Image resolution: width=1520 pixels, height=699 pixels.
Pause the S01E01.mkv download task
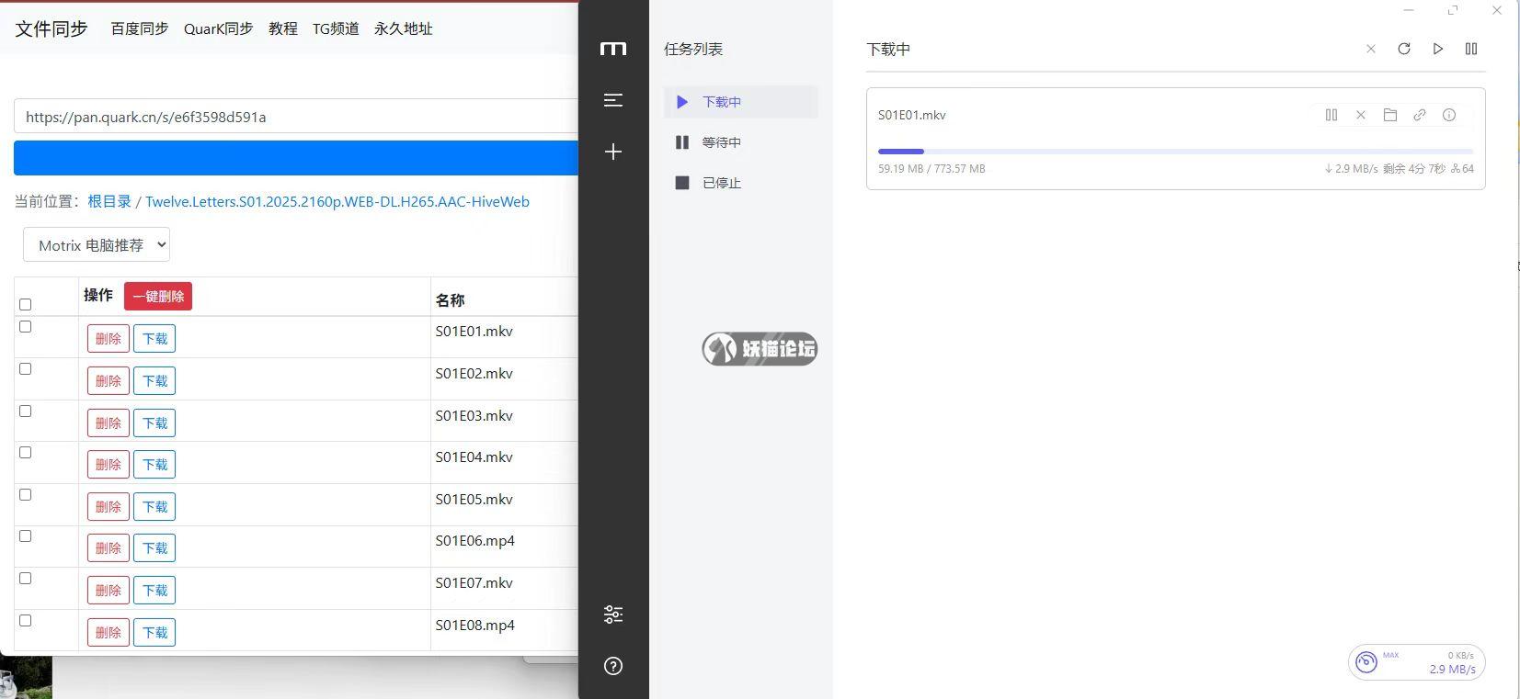(x=1331, y=115)
